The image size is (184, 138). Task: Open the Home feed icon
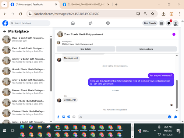click(73, 23)
